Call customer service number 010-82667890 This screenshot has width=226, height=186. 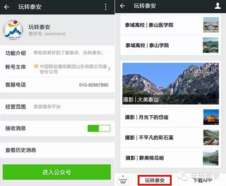coord(94,85)
